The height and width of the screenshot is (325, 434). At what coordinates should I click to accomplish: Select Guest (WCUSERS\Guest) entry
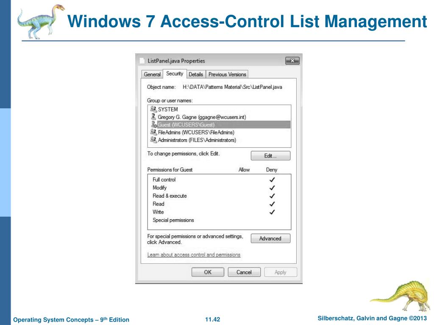219,125
